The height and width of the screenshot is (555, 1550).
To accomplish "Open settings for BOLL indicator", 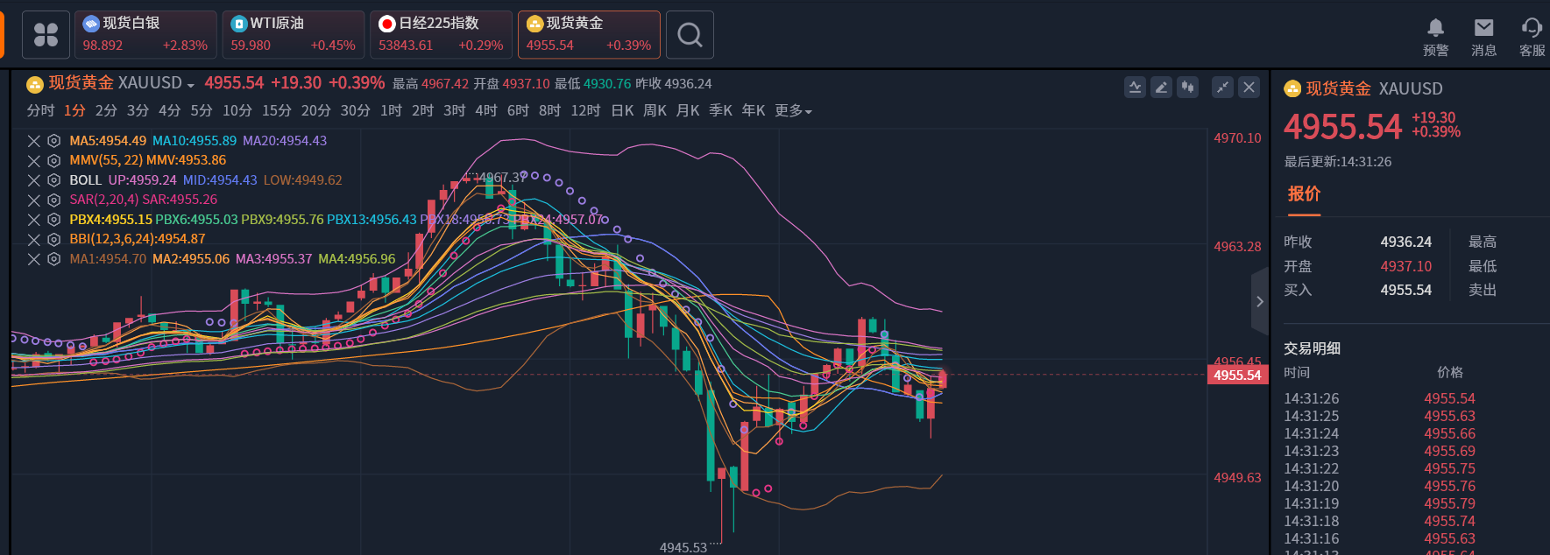I will 53,180.
